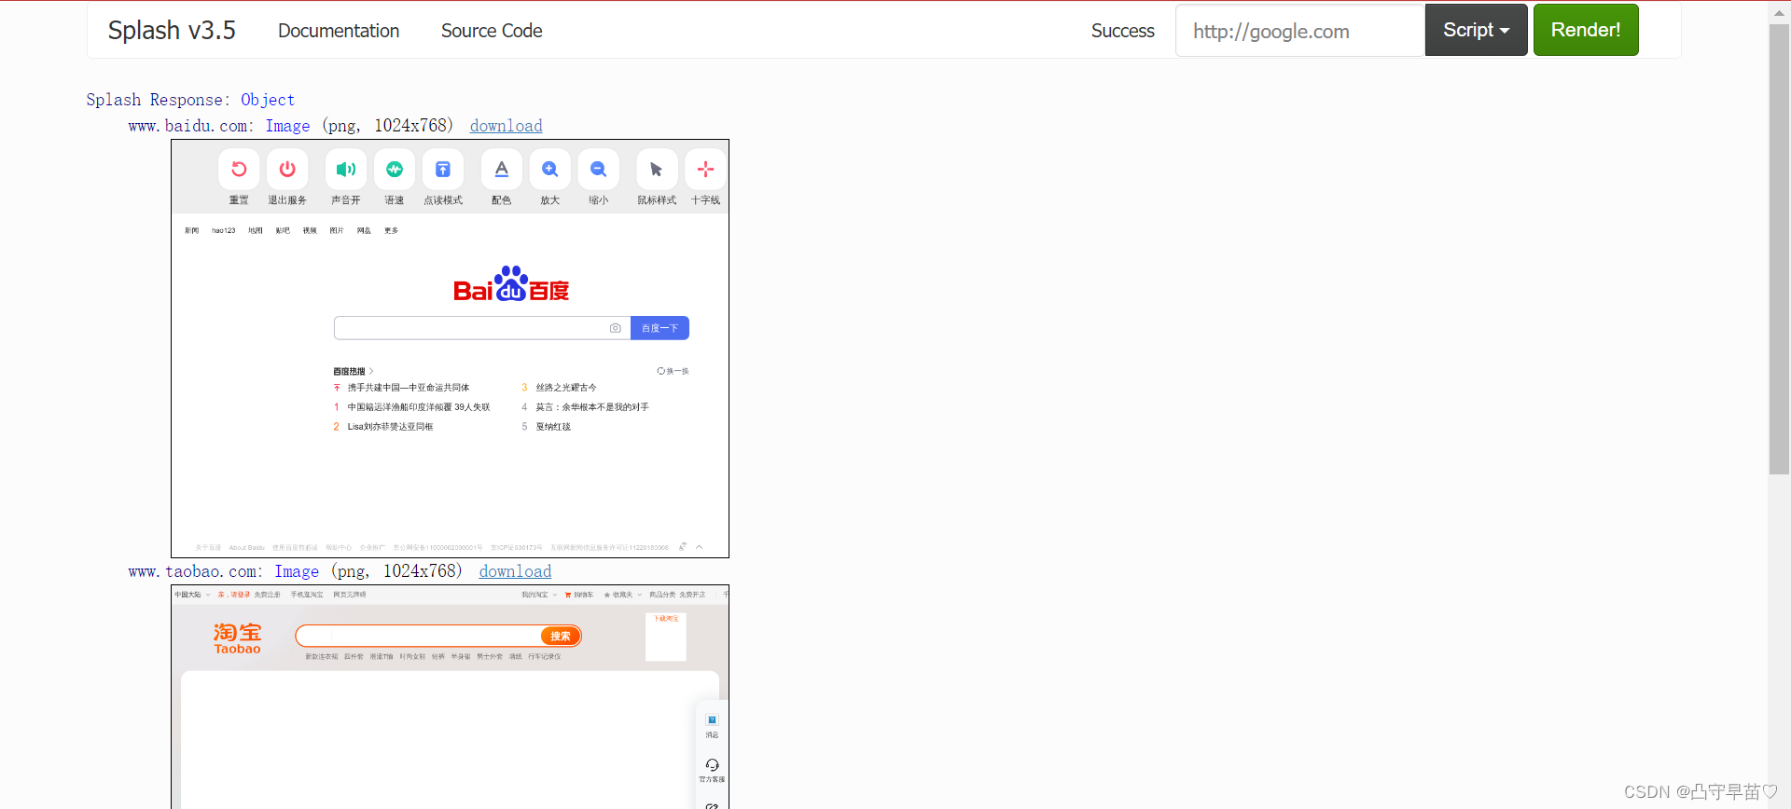Click the 下载淘宝 download box

666,637
